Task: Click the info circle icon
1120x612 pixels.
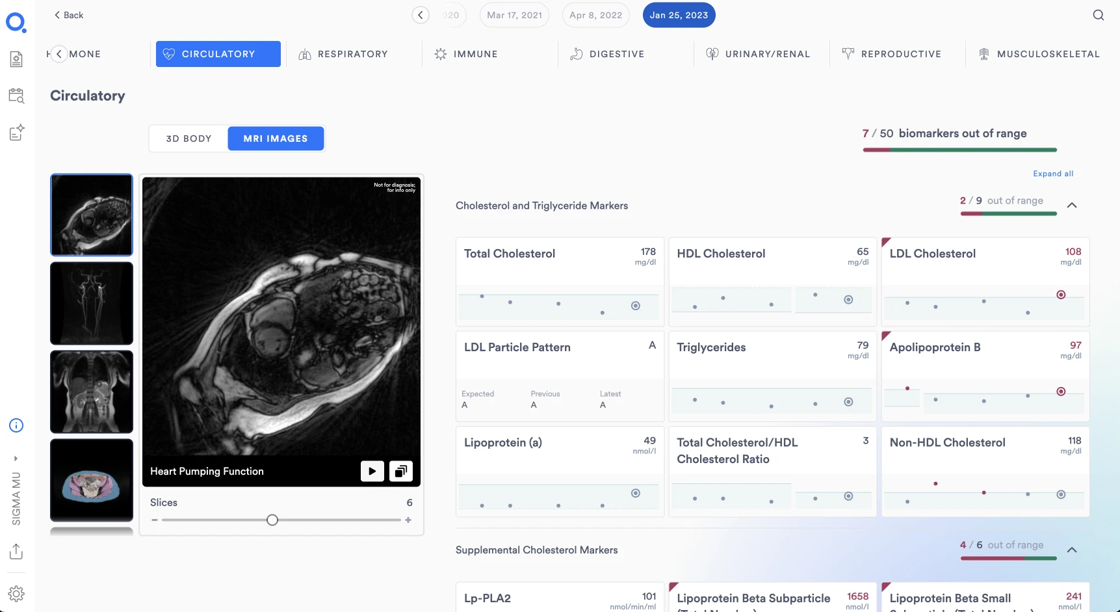Action: (x=16, y=425)
